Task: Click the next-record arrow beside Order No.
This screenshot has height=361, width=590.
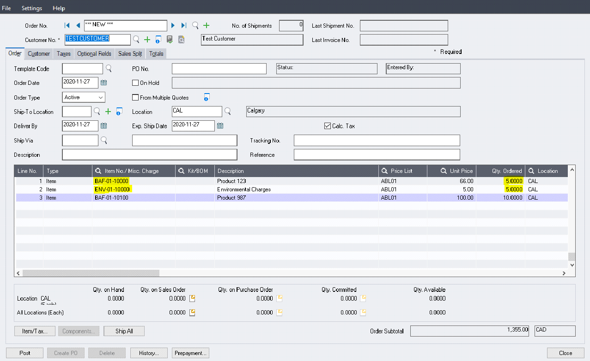Action: (x=173, y=25)
